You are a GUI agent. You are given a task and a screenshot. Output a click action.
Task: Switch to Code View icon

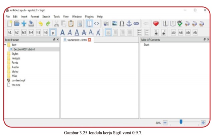(96, 24)
